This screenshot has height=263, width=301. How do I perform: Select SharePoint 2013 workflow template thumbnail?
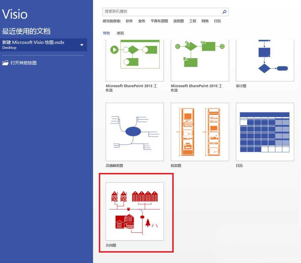(135, 60)
